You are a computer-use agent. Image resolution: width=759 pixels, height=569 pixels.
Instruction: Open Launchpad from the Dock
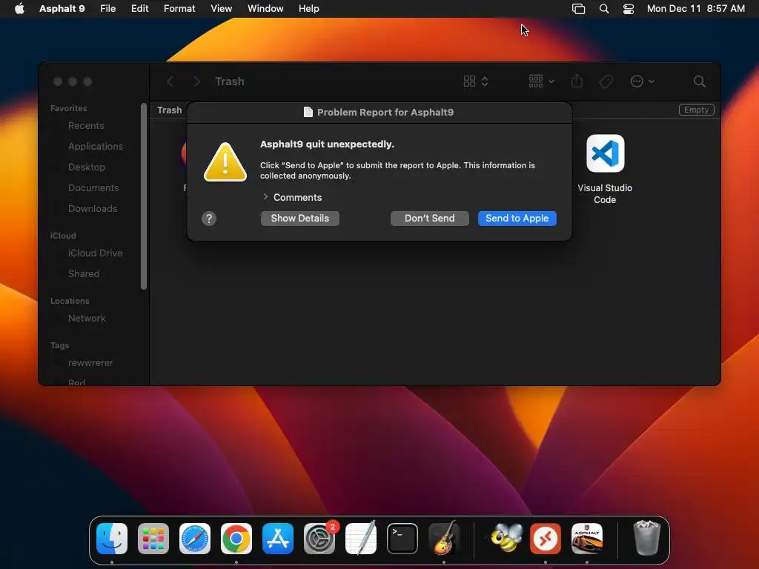coord(153,539)
